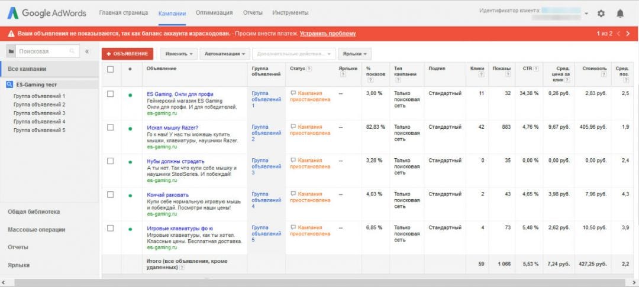Check the Нубы должны страдать row
The height and width of the screenshot is (287, 639).
111,161
